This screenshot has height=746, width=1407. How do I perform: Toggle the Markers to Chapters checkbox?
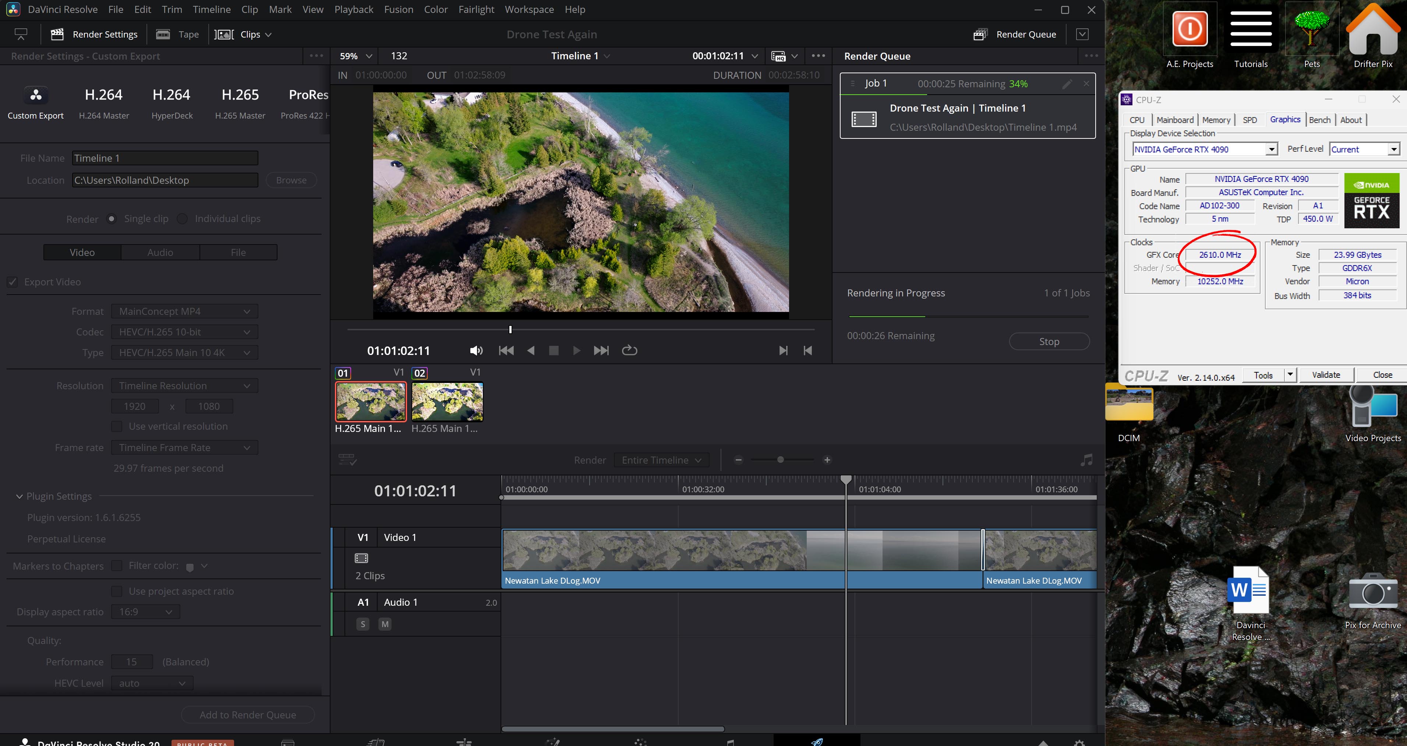116,566
